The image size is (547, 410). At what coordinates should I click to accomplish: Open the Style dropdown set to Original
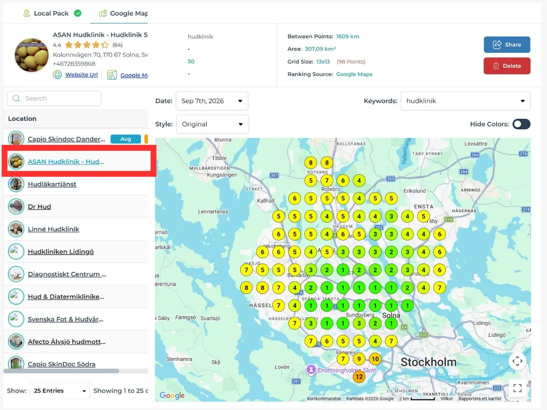212,124
